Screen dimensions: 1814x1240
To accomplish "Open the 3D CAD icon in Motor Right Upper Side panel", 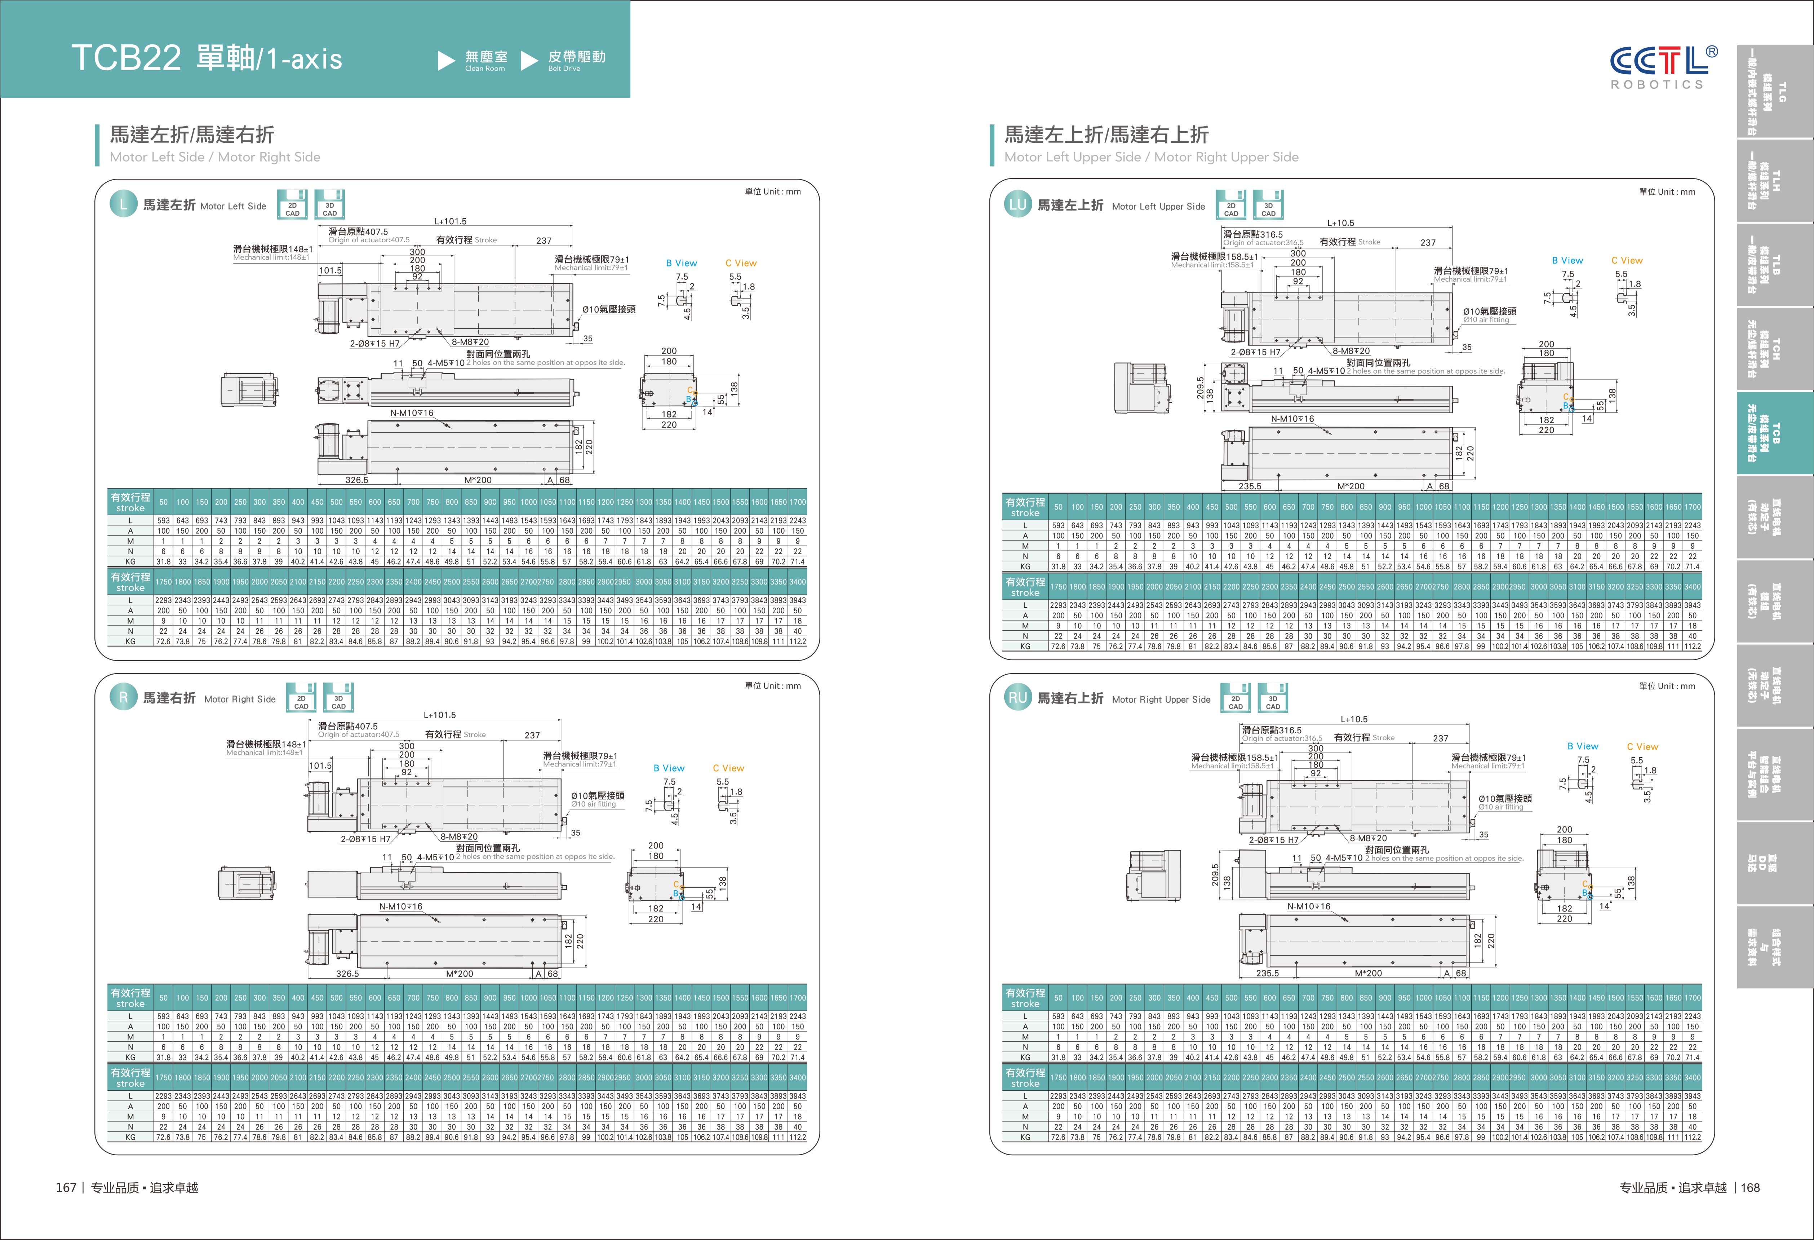I will coord(1273,697).
